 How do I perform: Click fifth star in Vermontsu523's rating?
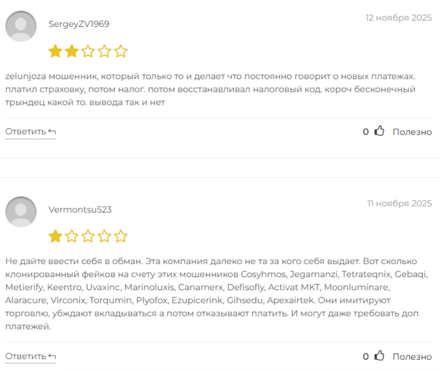121,236
